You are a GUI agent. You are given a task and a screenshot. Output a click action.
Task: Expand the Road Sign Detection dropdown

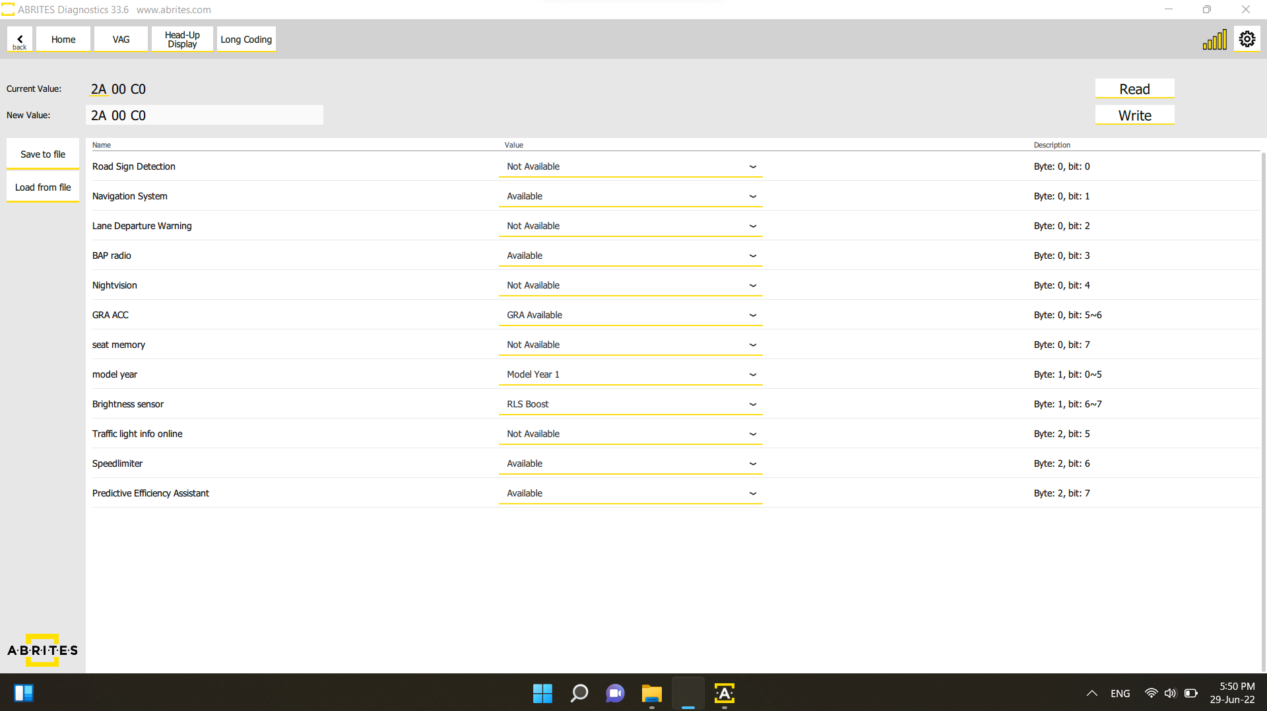pyautogui.click(x=630, y=166)
